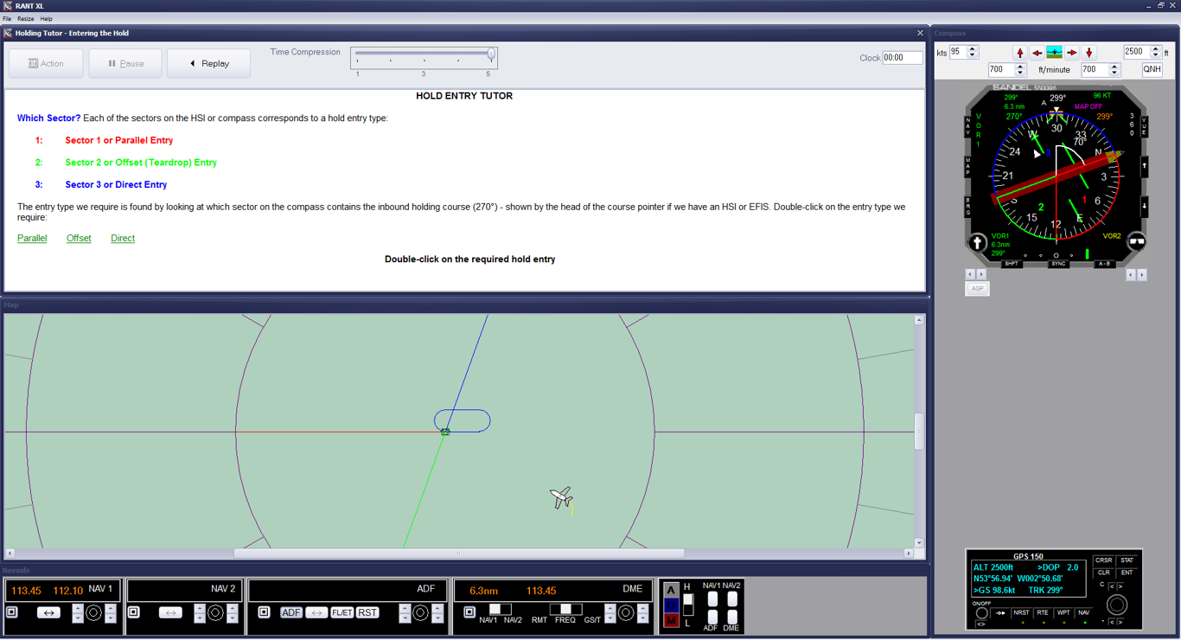Click the QNH button
The width and height of the screenshot is (1181, 640).
(x=1152, y=69)
